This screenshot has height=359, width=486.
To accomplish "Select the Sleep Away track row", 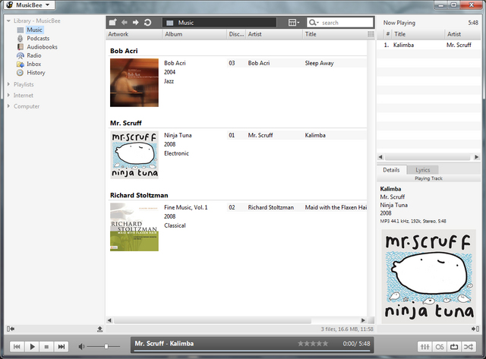I will 297,63.
